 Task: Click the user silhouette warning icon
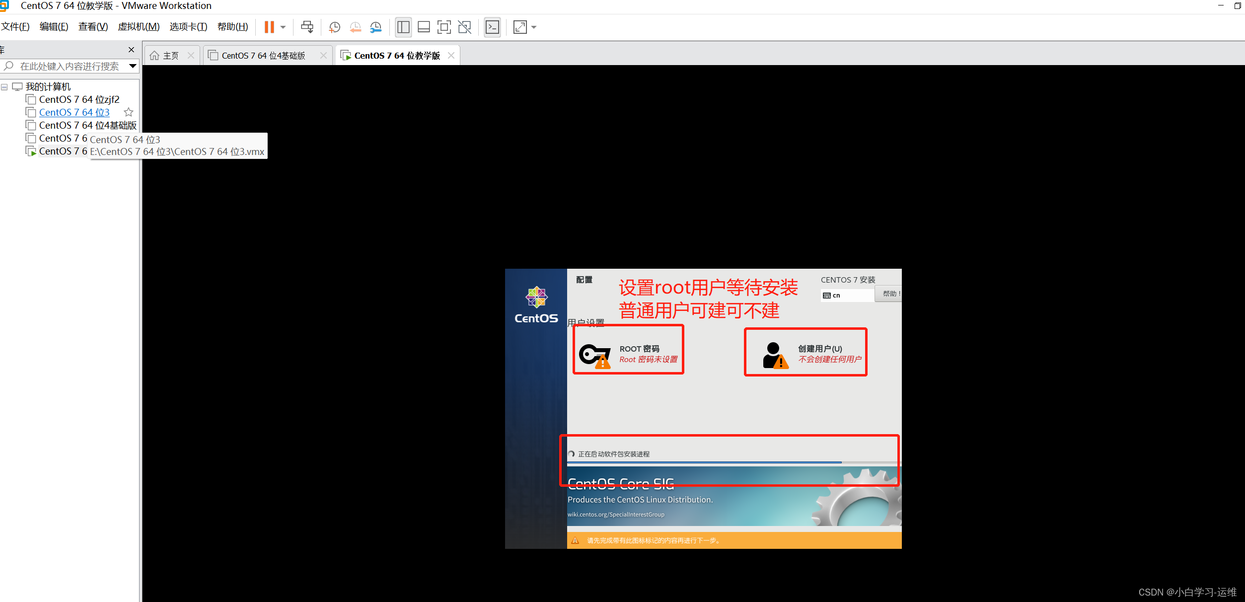[x=775, y=355]
